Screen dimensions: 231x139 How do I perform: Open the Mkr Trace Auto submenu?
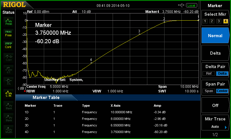(x=215, y=123)
